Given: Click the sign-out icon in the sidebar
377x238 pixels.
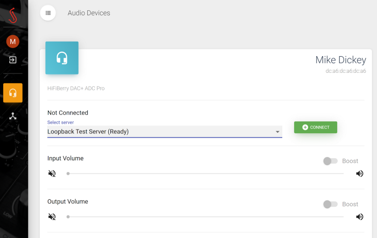Looking at the screenshot, I should [x=13, y=60].
